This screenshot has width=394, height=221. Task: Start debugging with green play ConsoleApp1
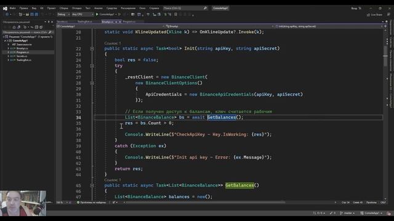coord(105,15)
